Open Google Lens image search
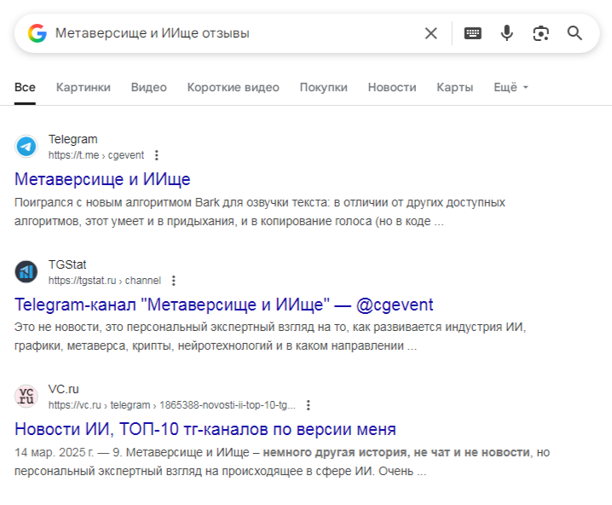This screenshot has width=612, height=505. (541, 33)
